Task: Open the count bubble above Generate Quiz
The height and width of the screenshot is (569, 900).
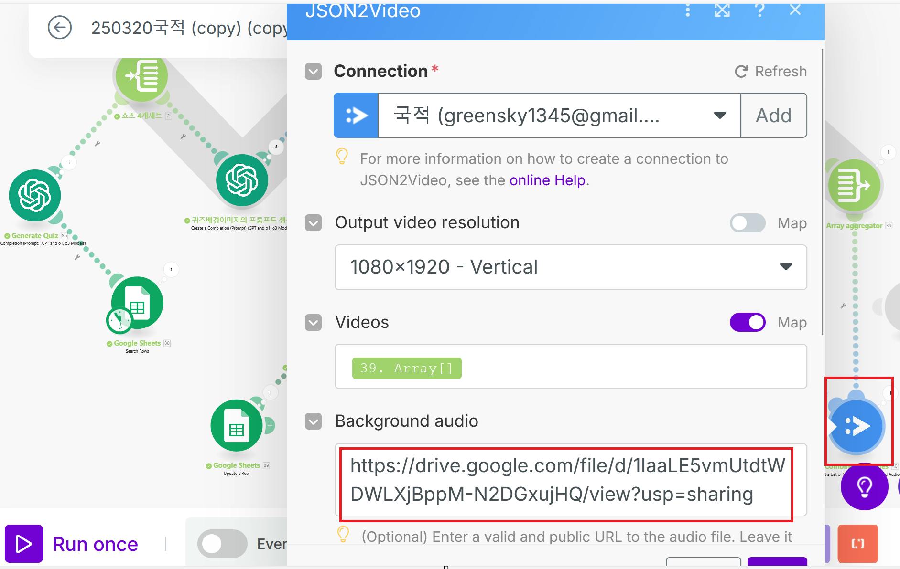Action: coord(69,162)
